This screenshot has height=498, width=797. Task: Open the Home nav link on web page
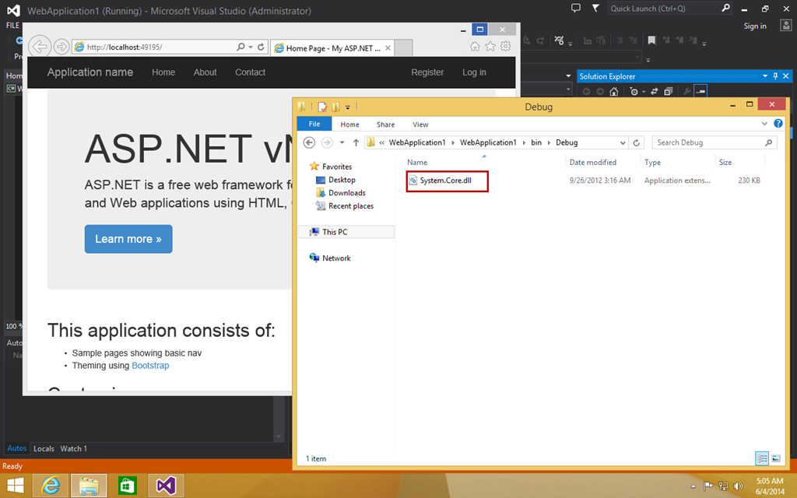pyautogui.click(x=163, y=72)
